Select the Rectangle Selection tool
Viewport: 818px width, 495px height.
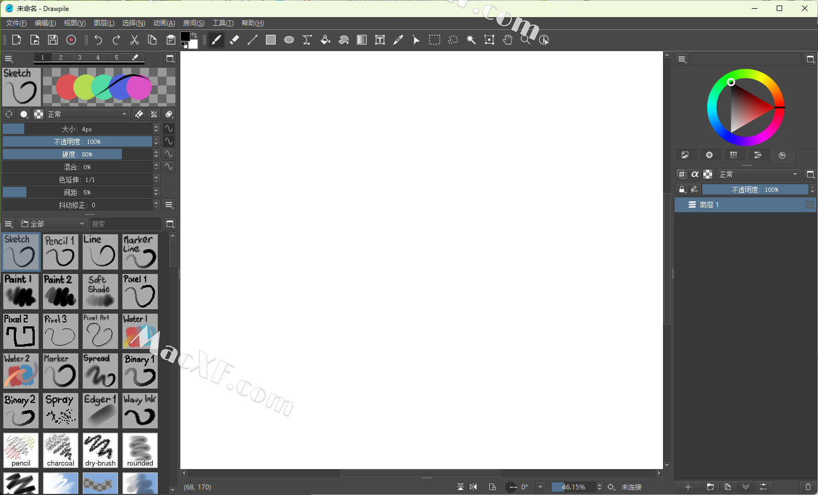pyautogui.click(x=435, y=40)
